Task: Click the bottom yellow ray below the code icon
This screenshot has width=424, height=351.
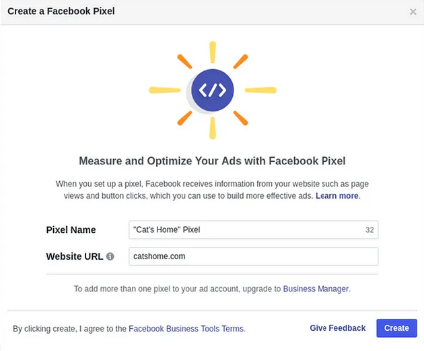Action: (x=213, y=128)
